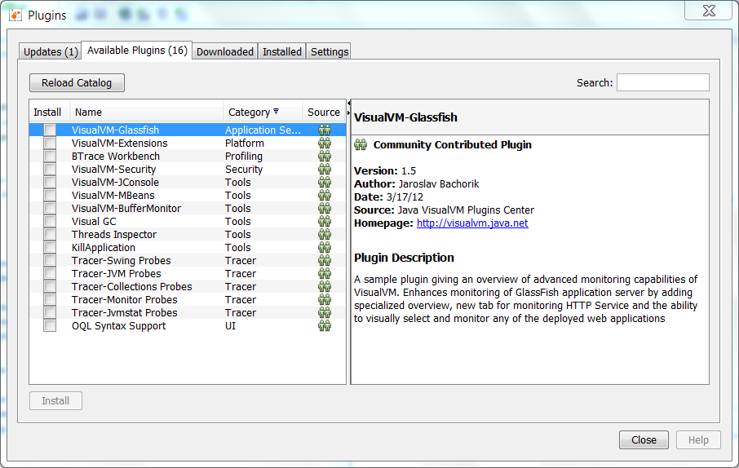Click the source icon in Threads Inspector row

coord(325,234)
